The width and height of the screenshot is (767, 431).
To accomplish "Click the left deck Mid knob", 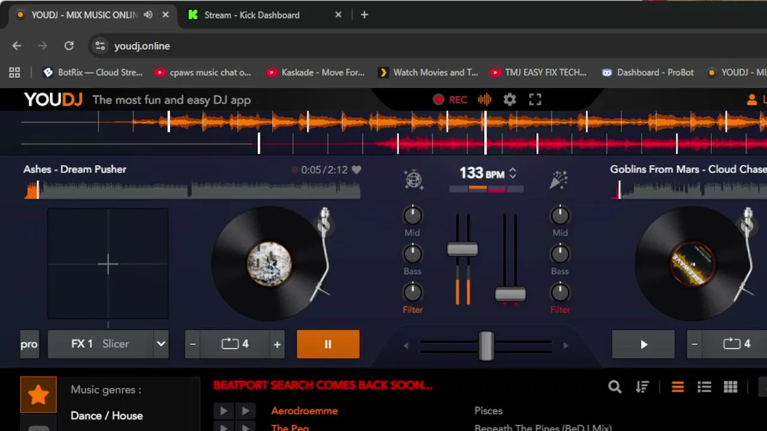I will [x=412, y=215].
